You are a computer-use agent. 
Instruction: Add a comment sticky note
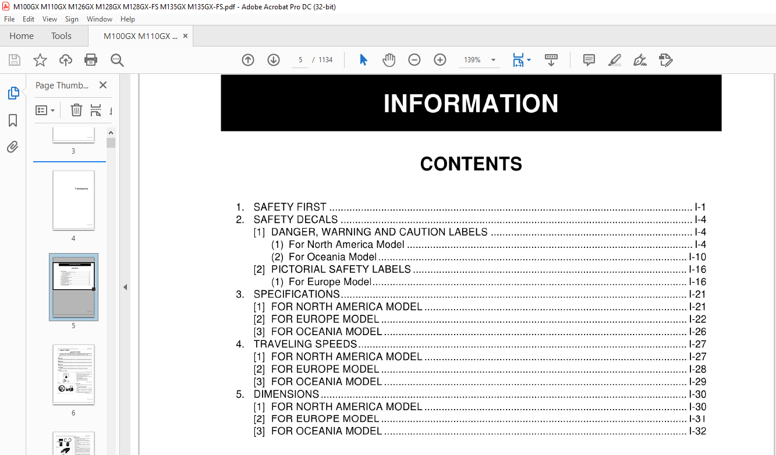[589, 60]
